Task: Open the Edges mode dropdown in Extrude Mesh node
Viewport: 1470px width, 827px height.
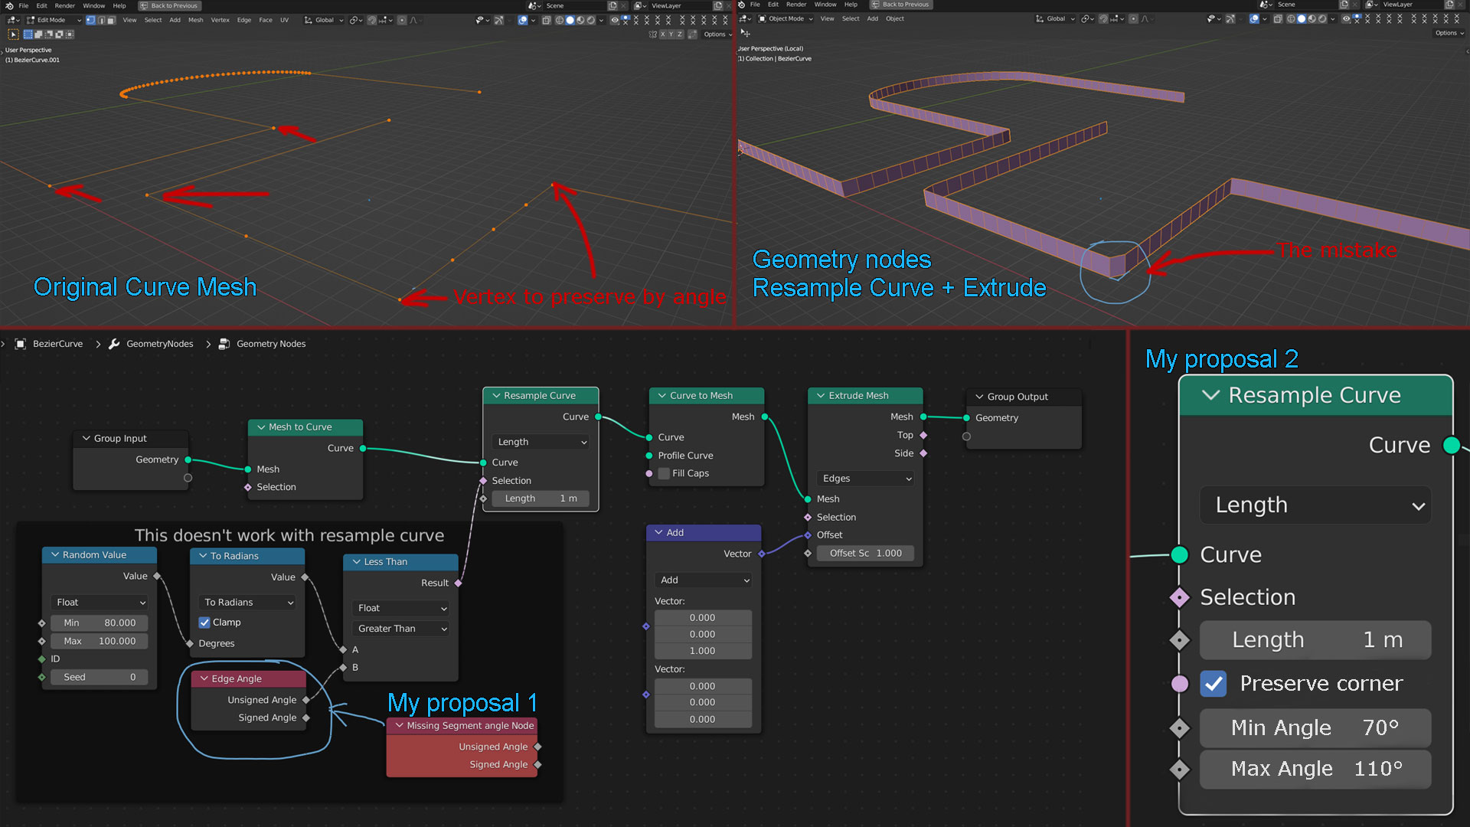Action: coord(866,479)
